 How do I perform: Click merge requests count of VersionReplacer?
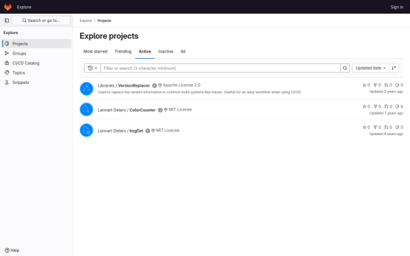pyautogui.click(x=388, y=85)
